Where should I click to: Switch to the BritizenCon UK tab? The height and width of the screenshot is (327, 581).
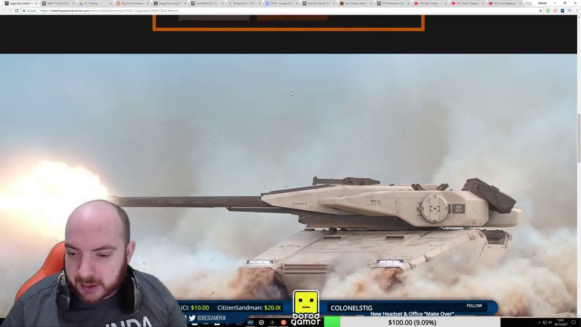click(244, 3)
